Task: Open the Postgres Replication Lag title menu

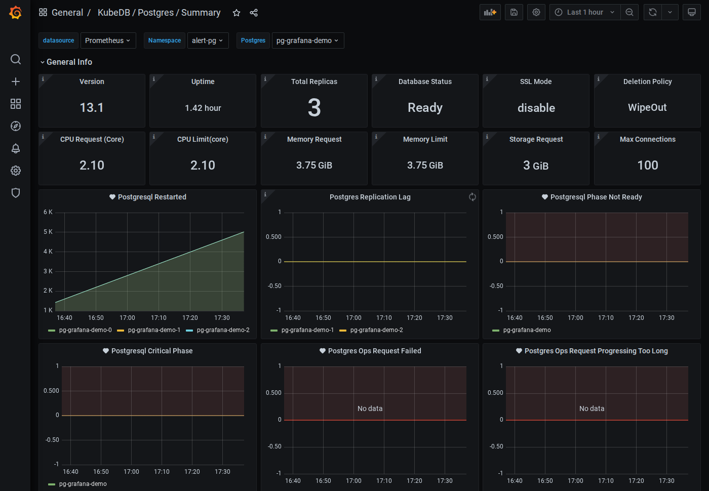Action: [x=370, y=197]
